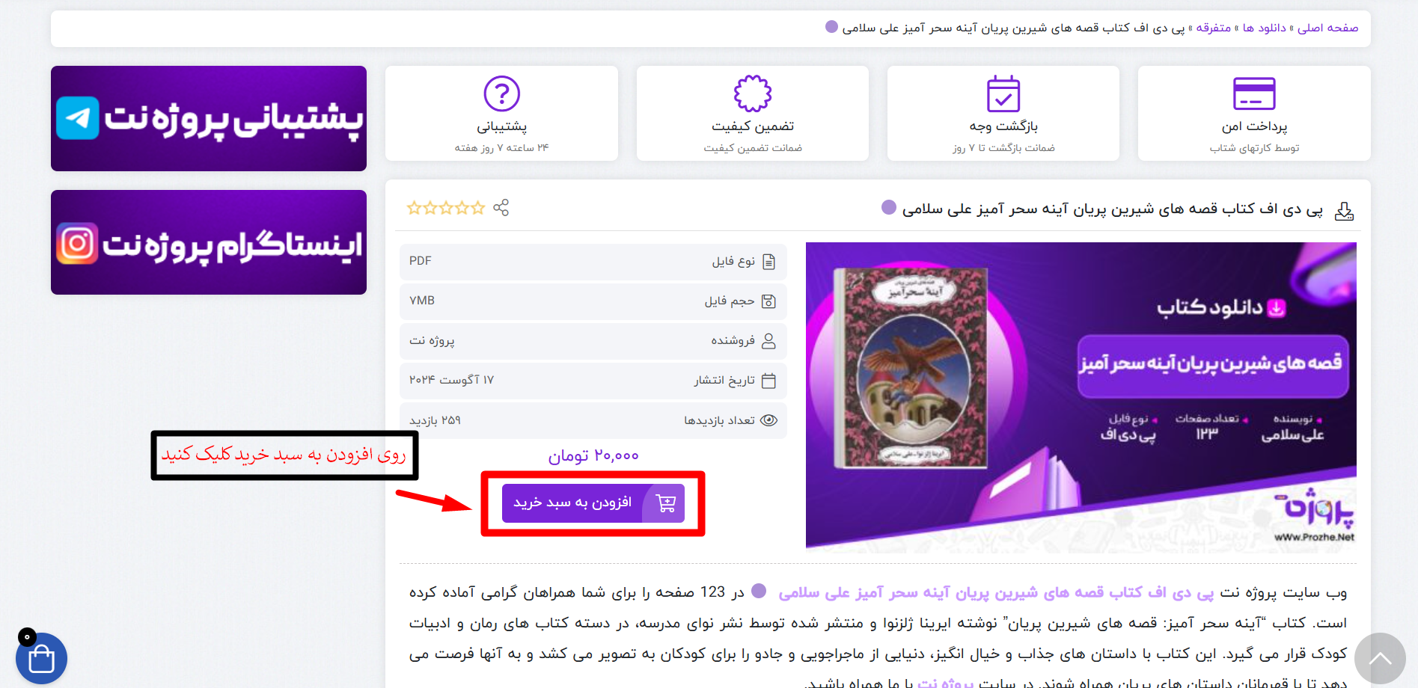
Task: Click the scroll-to-top arrow button
Action: coord(1380,659)
